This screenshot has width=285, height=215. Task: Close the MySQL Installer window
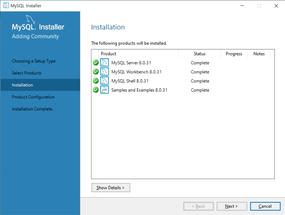point(276,6)
